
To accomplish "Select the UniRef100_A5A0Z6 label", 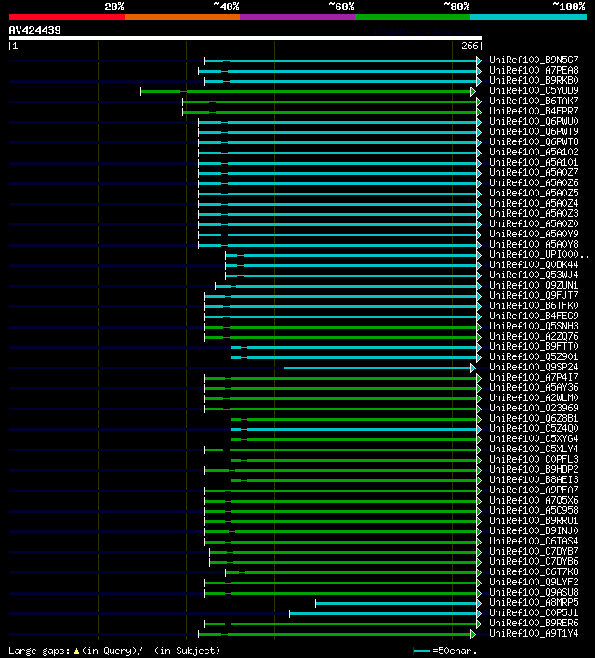I will (534, 183).
